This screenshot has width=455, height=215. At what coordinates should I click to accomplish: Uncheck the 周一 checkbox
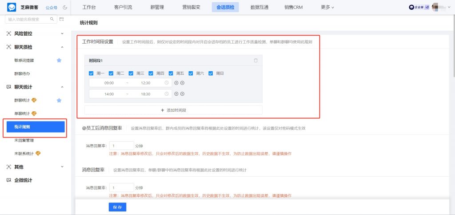(91, 73)
